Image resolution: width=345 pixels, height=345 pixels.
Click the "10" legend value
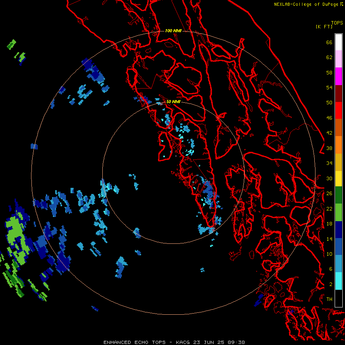(329, 254)
